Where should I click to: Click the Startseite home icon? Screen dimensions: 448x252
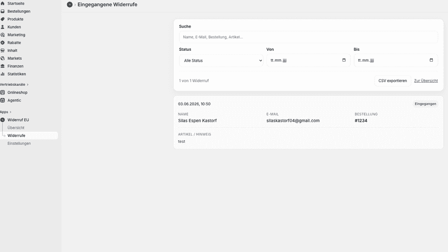click(3, 3)
